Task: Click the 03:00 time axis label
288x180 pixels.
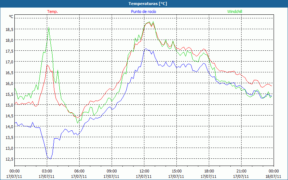Action: pos(47,171)
